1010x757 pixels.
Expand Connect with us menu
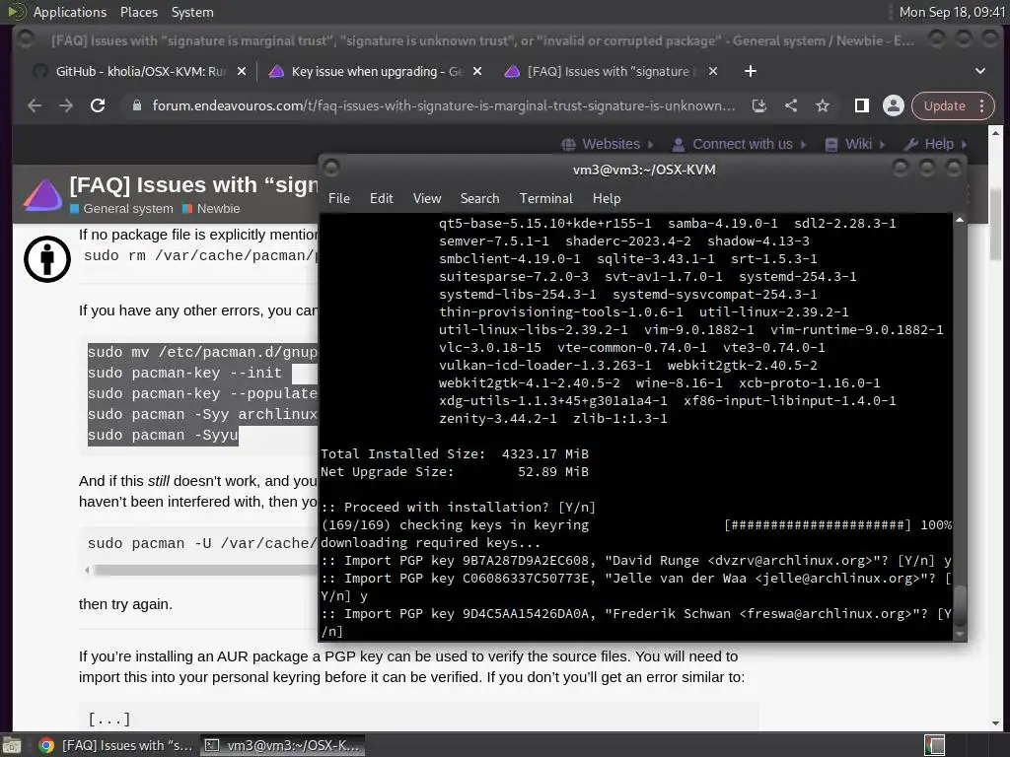[x=738, y=144]
